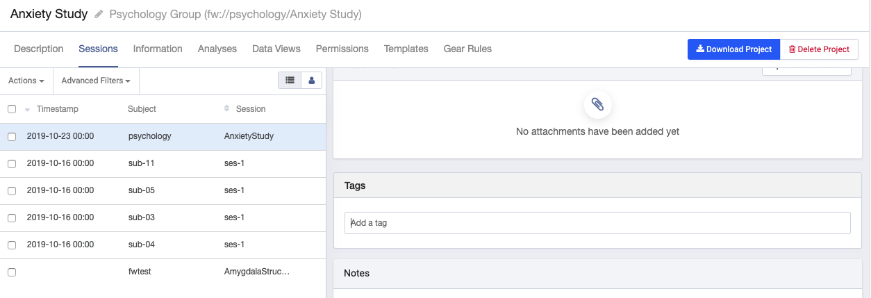The image size is (871, 298).
Task: Switch to list view icon
Action: pos(290,81)
